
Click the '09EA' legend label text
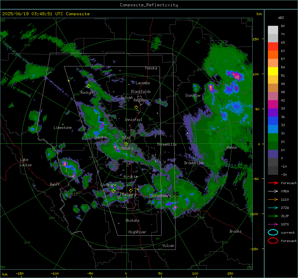(285, 191)
